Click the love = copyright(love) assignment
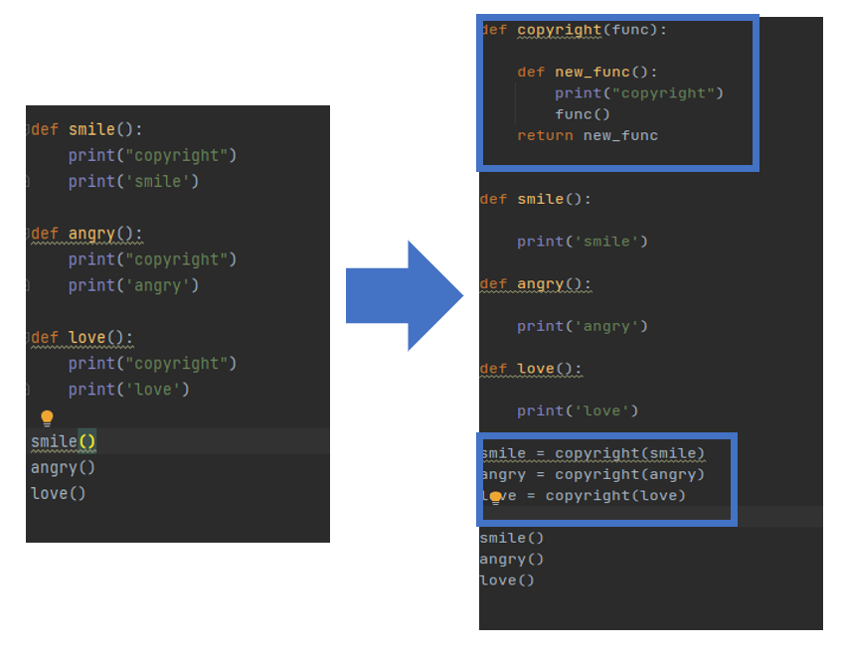 pos(560,495)
